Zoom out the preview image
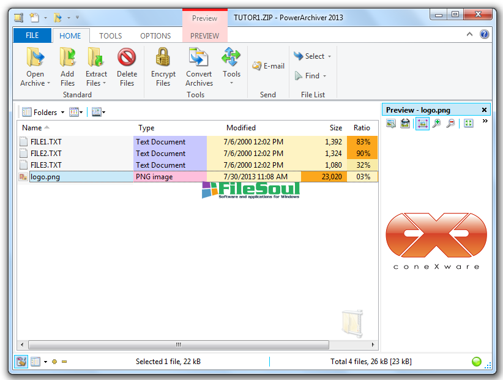The image size is (503, 380). [451, 123]
